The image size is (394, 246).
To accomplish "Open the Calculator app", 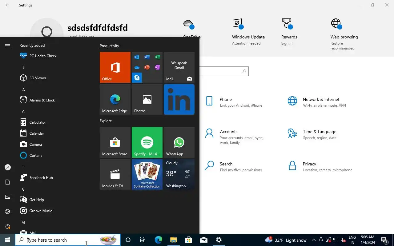I will pos(54,122).
